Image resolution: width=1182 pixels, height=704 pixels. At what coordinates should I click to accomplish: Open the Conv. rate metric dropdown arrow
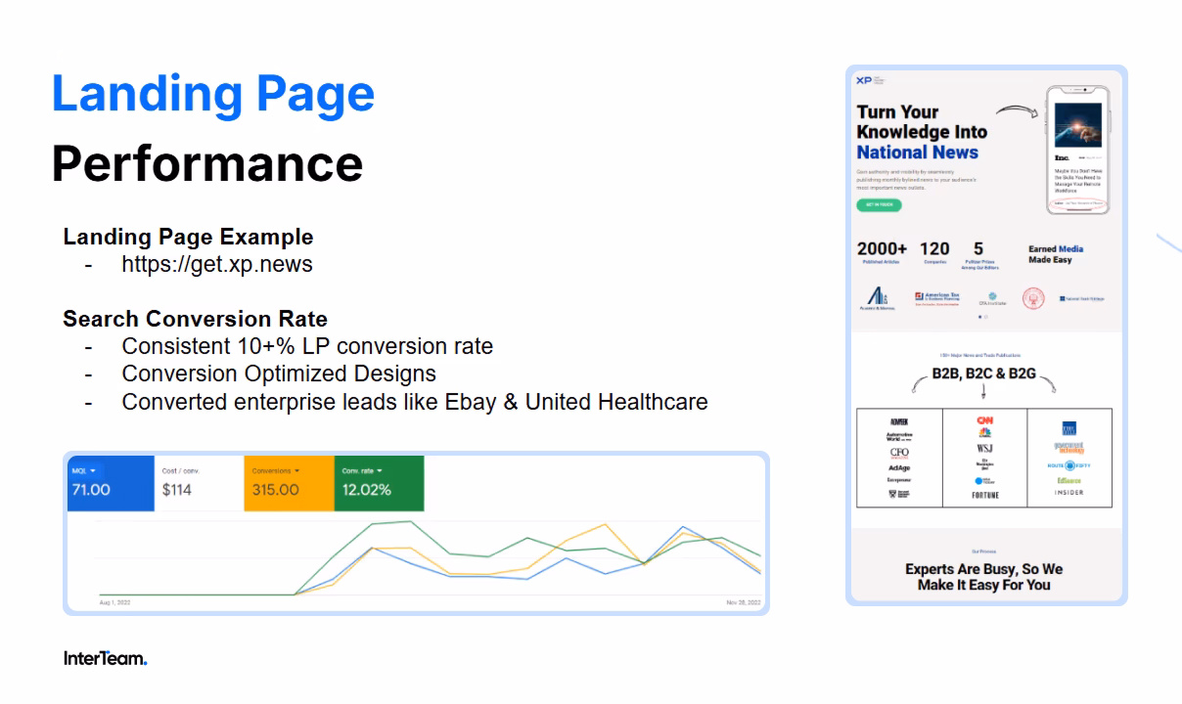click(380, 471)
